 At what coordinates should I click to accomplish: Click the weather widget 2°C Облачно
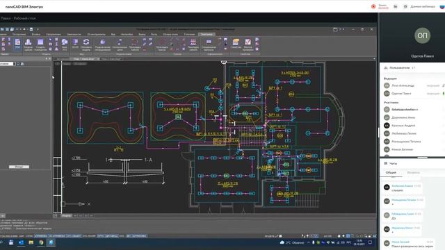(x=292, y=242)
